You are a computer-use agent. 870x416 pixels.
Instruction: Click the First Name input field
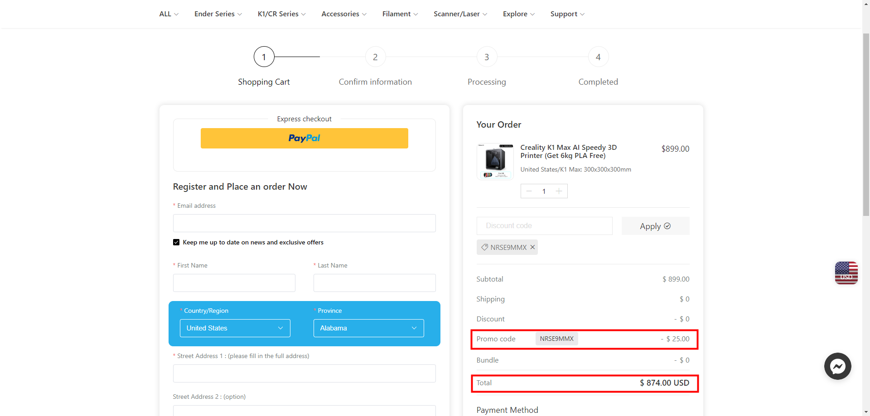(234, 283)
